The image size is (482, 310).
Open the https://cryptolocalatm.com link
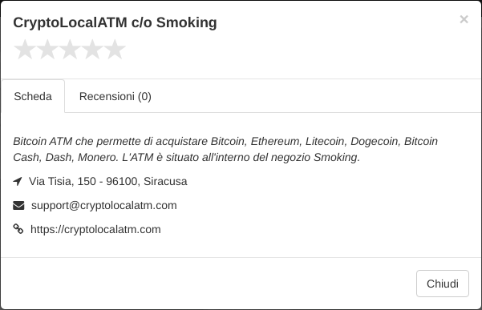[95, 229]
